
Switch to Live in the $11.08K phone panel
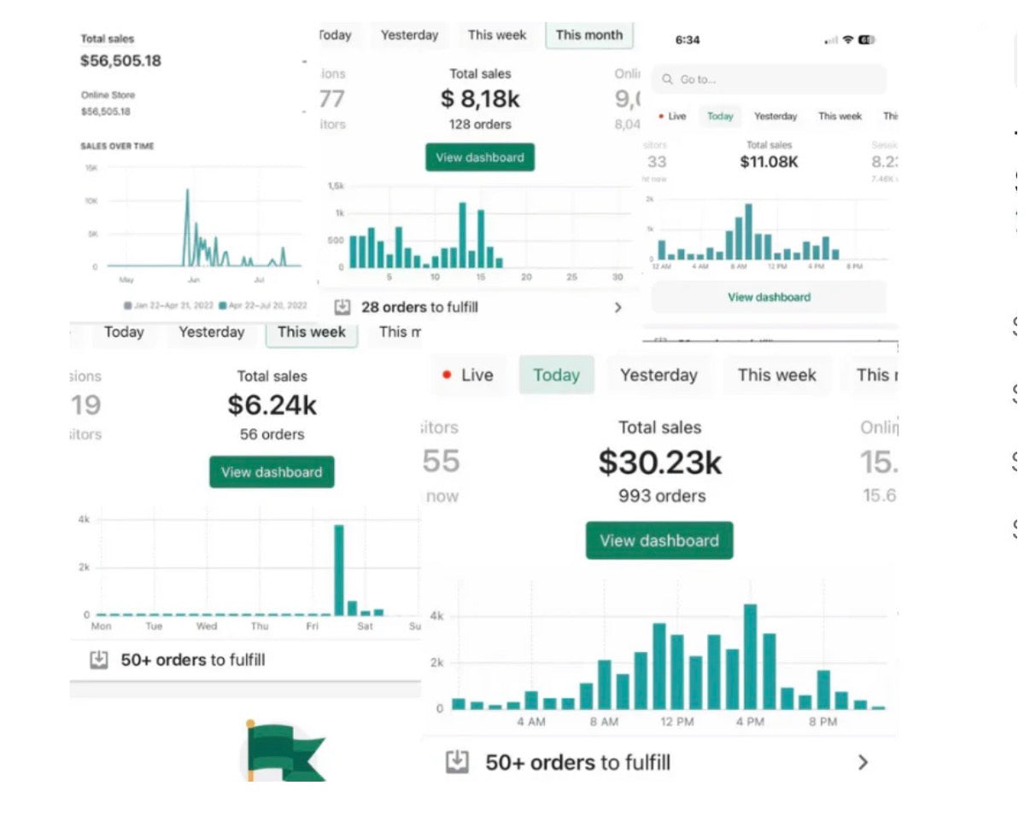pos(672,116)
